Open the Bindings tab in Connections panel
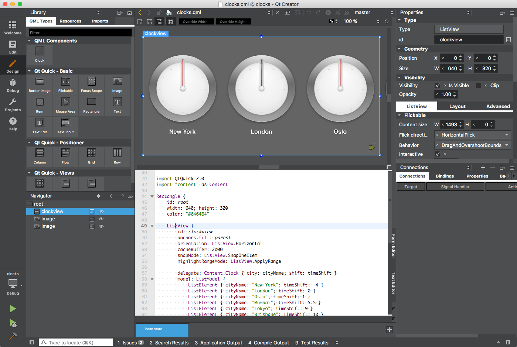The width and height of the screenshot is (517, 347). click(445, 176)
